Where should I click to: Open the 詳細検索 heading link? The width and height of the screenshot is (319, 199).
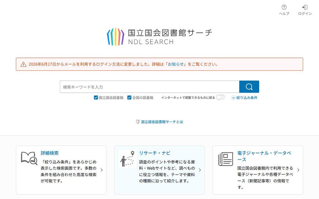tap(50, 153)
